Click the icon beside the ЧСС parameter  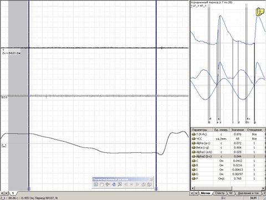[x=193, y=139]
